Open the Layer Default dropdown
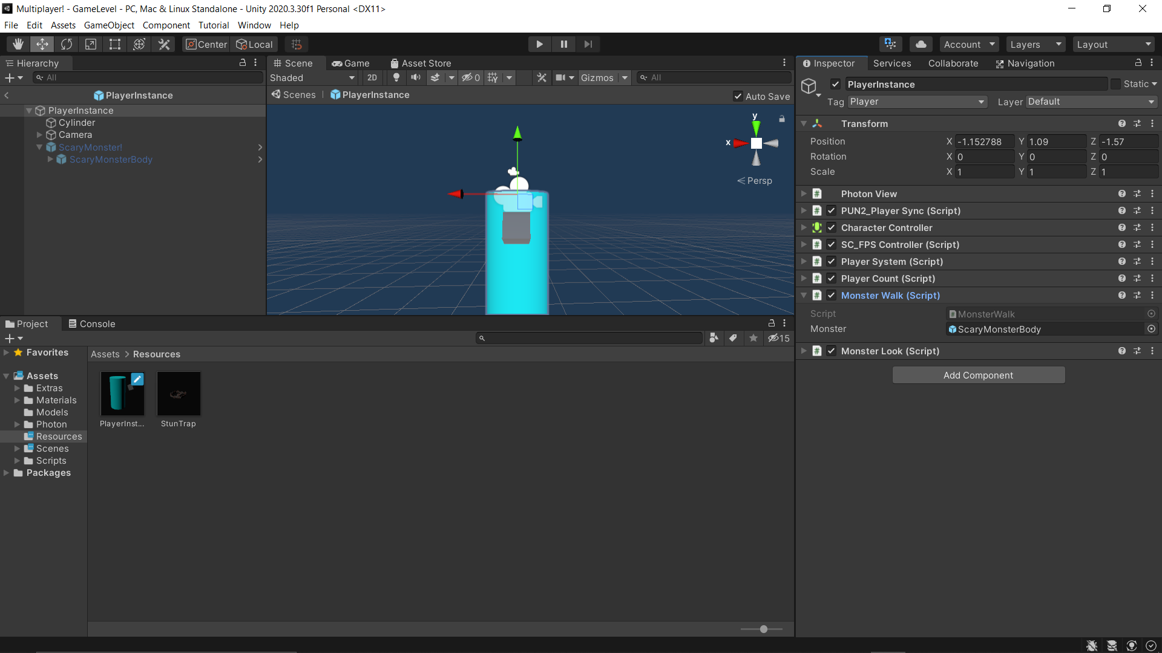The height and width of the screenshot is (653, 1162). [1091, 102]
